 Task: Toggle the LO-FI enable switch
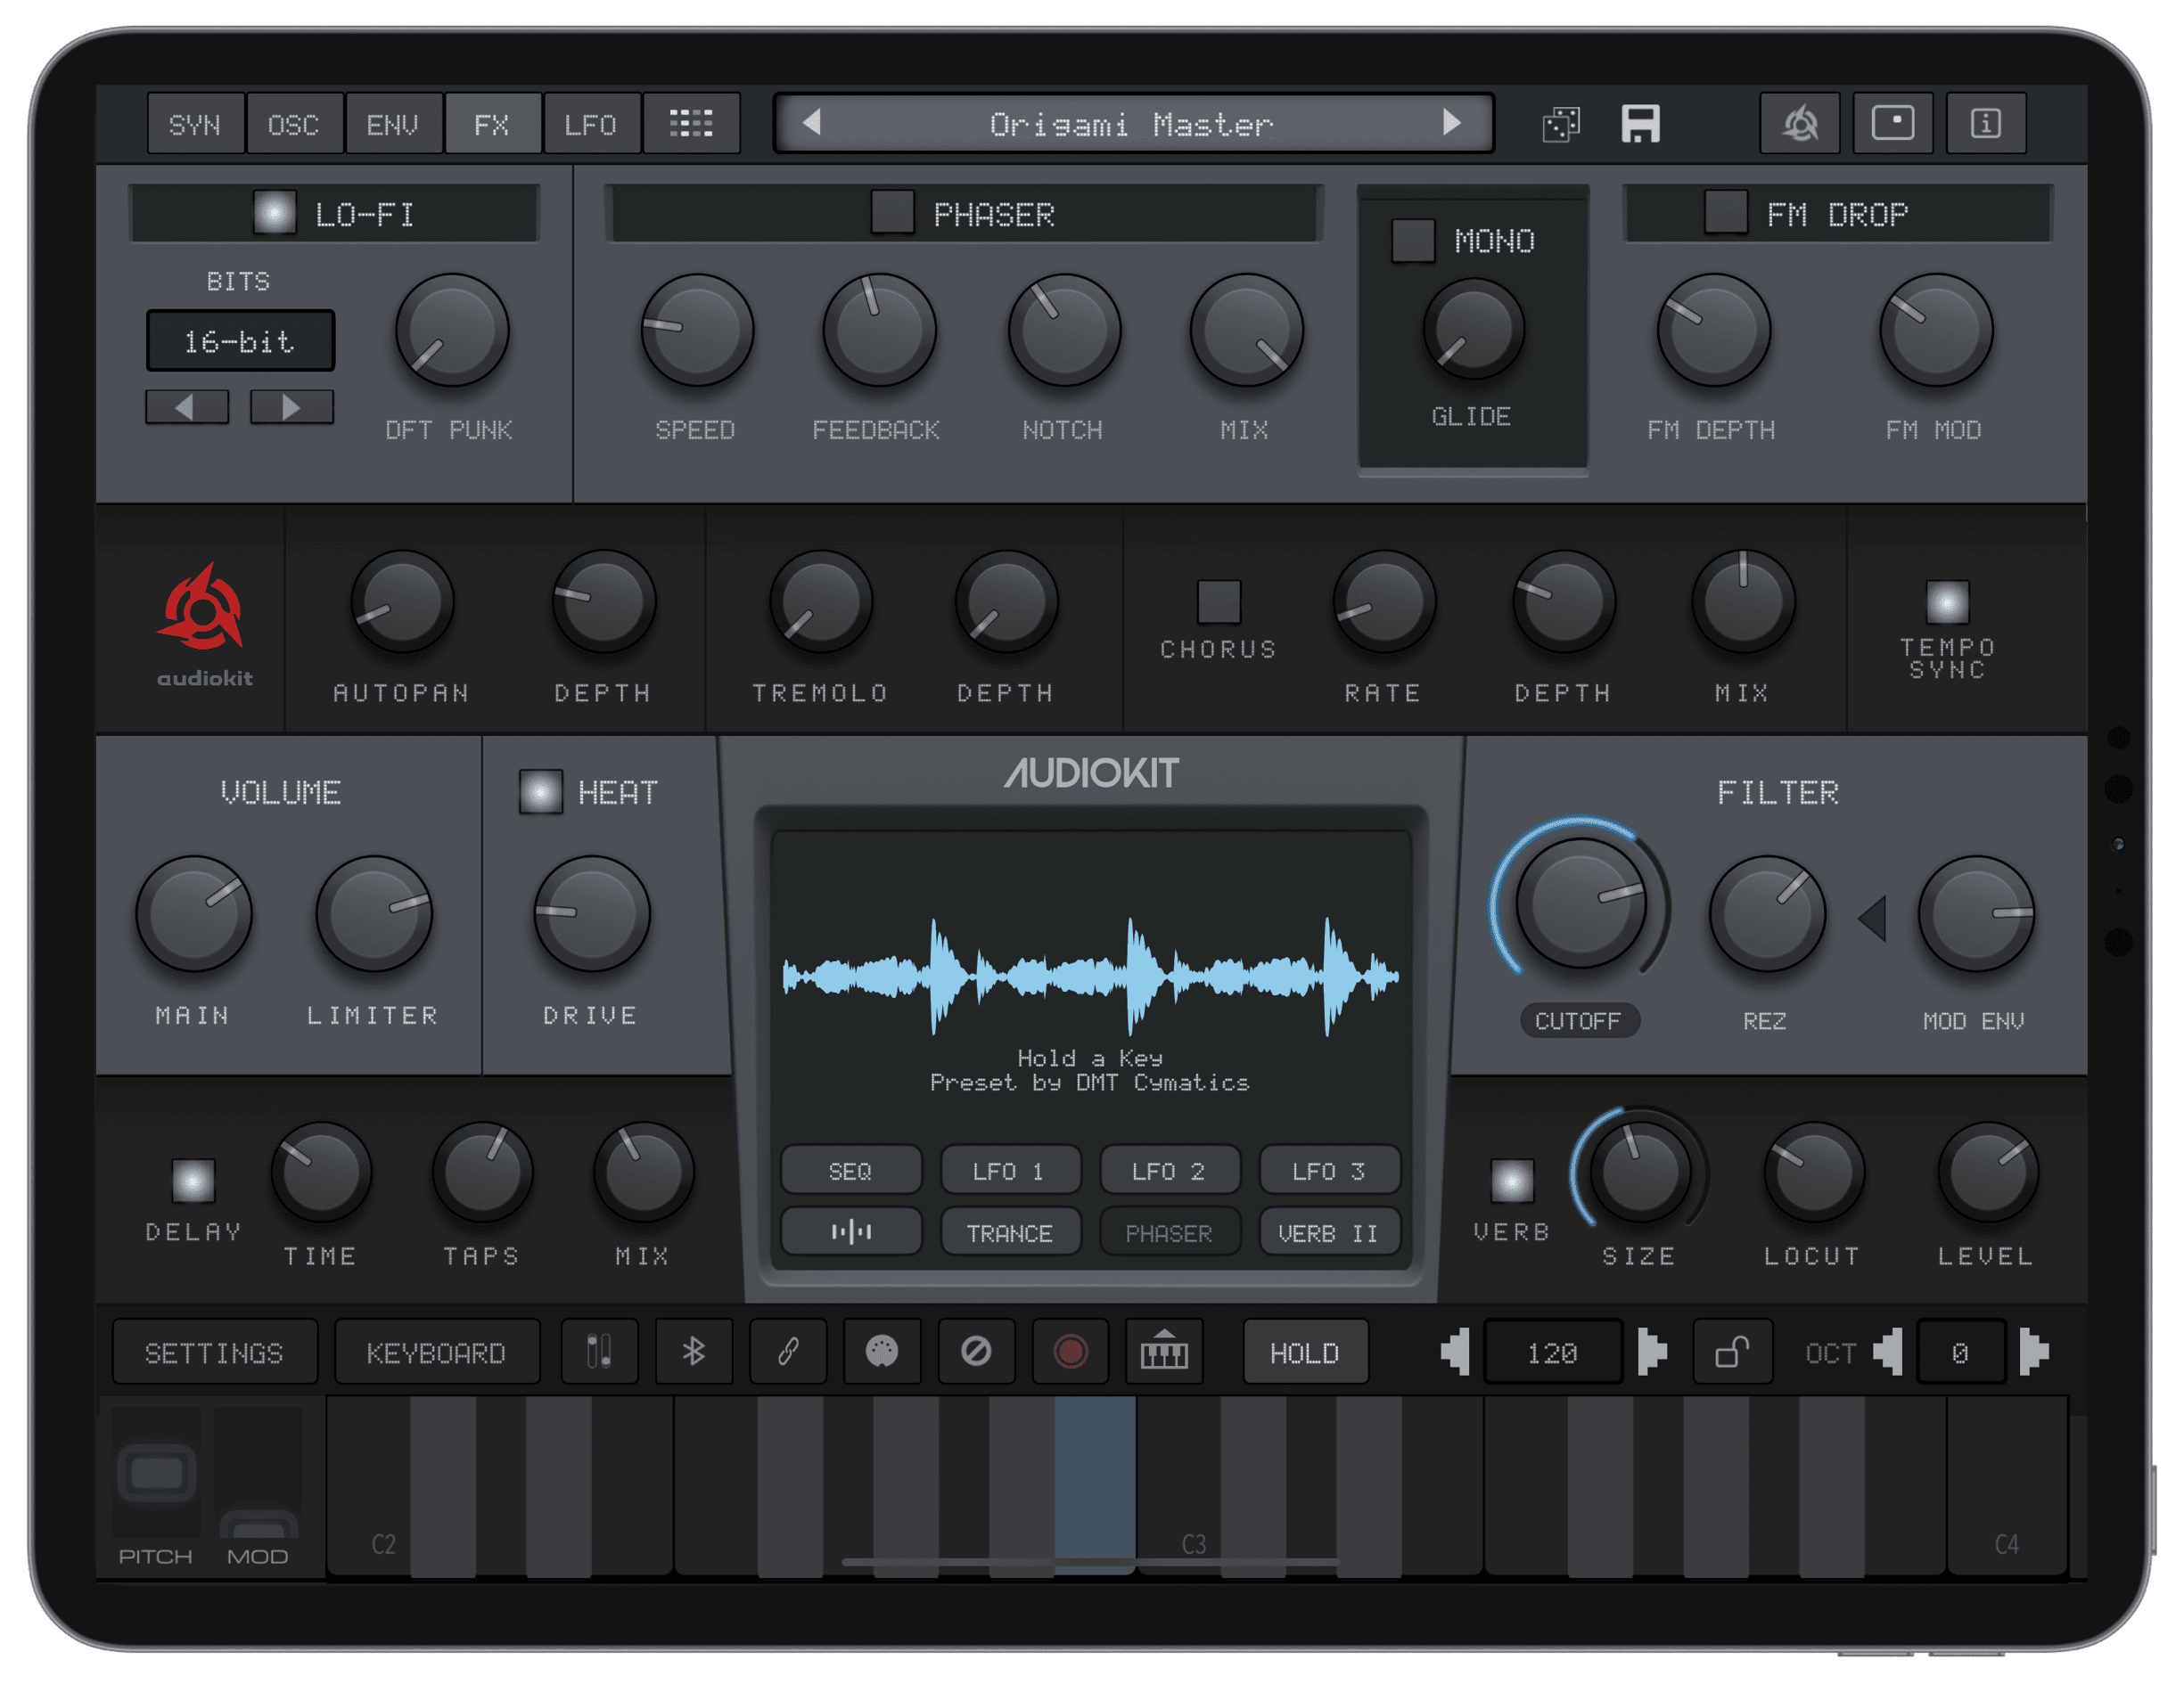[274, 212]
